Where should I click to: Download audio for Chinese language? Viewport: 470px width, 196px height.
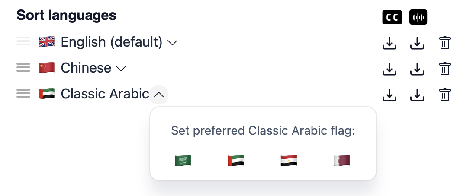click(x=417, y=69)
